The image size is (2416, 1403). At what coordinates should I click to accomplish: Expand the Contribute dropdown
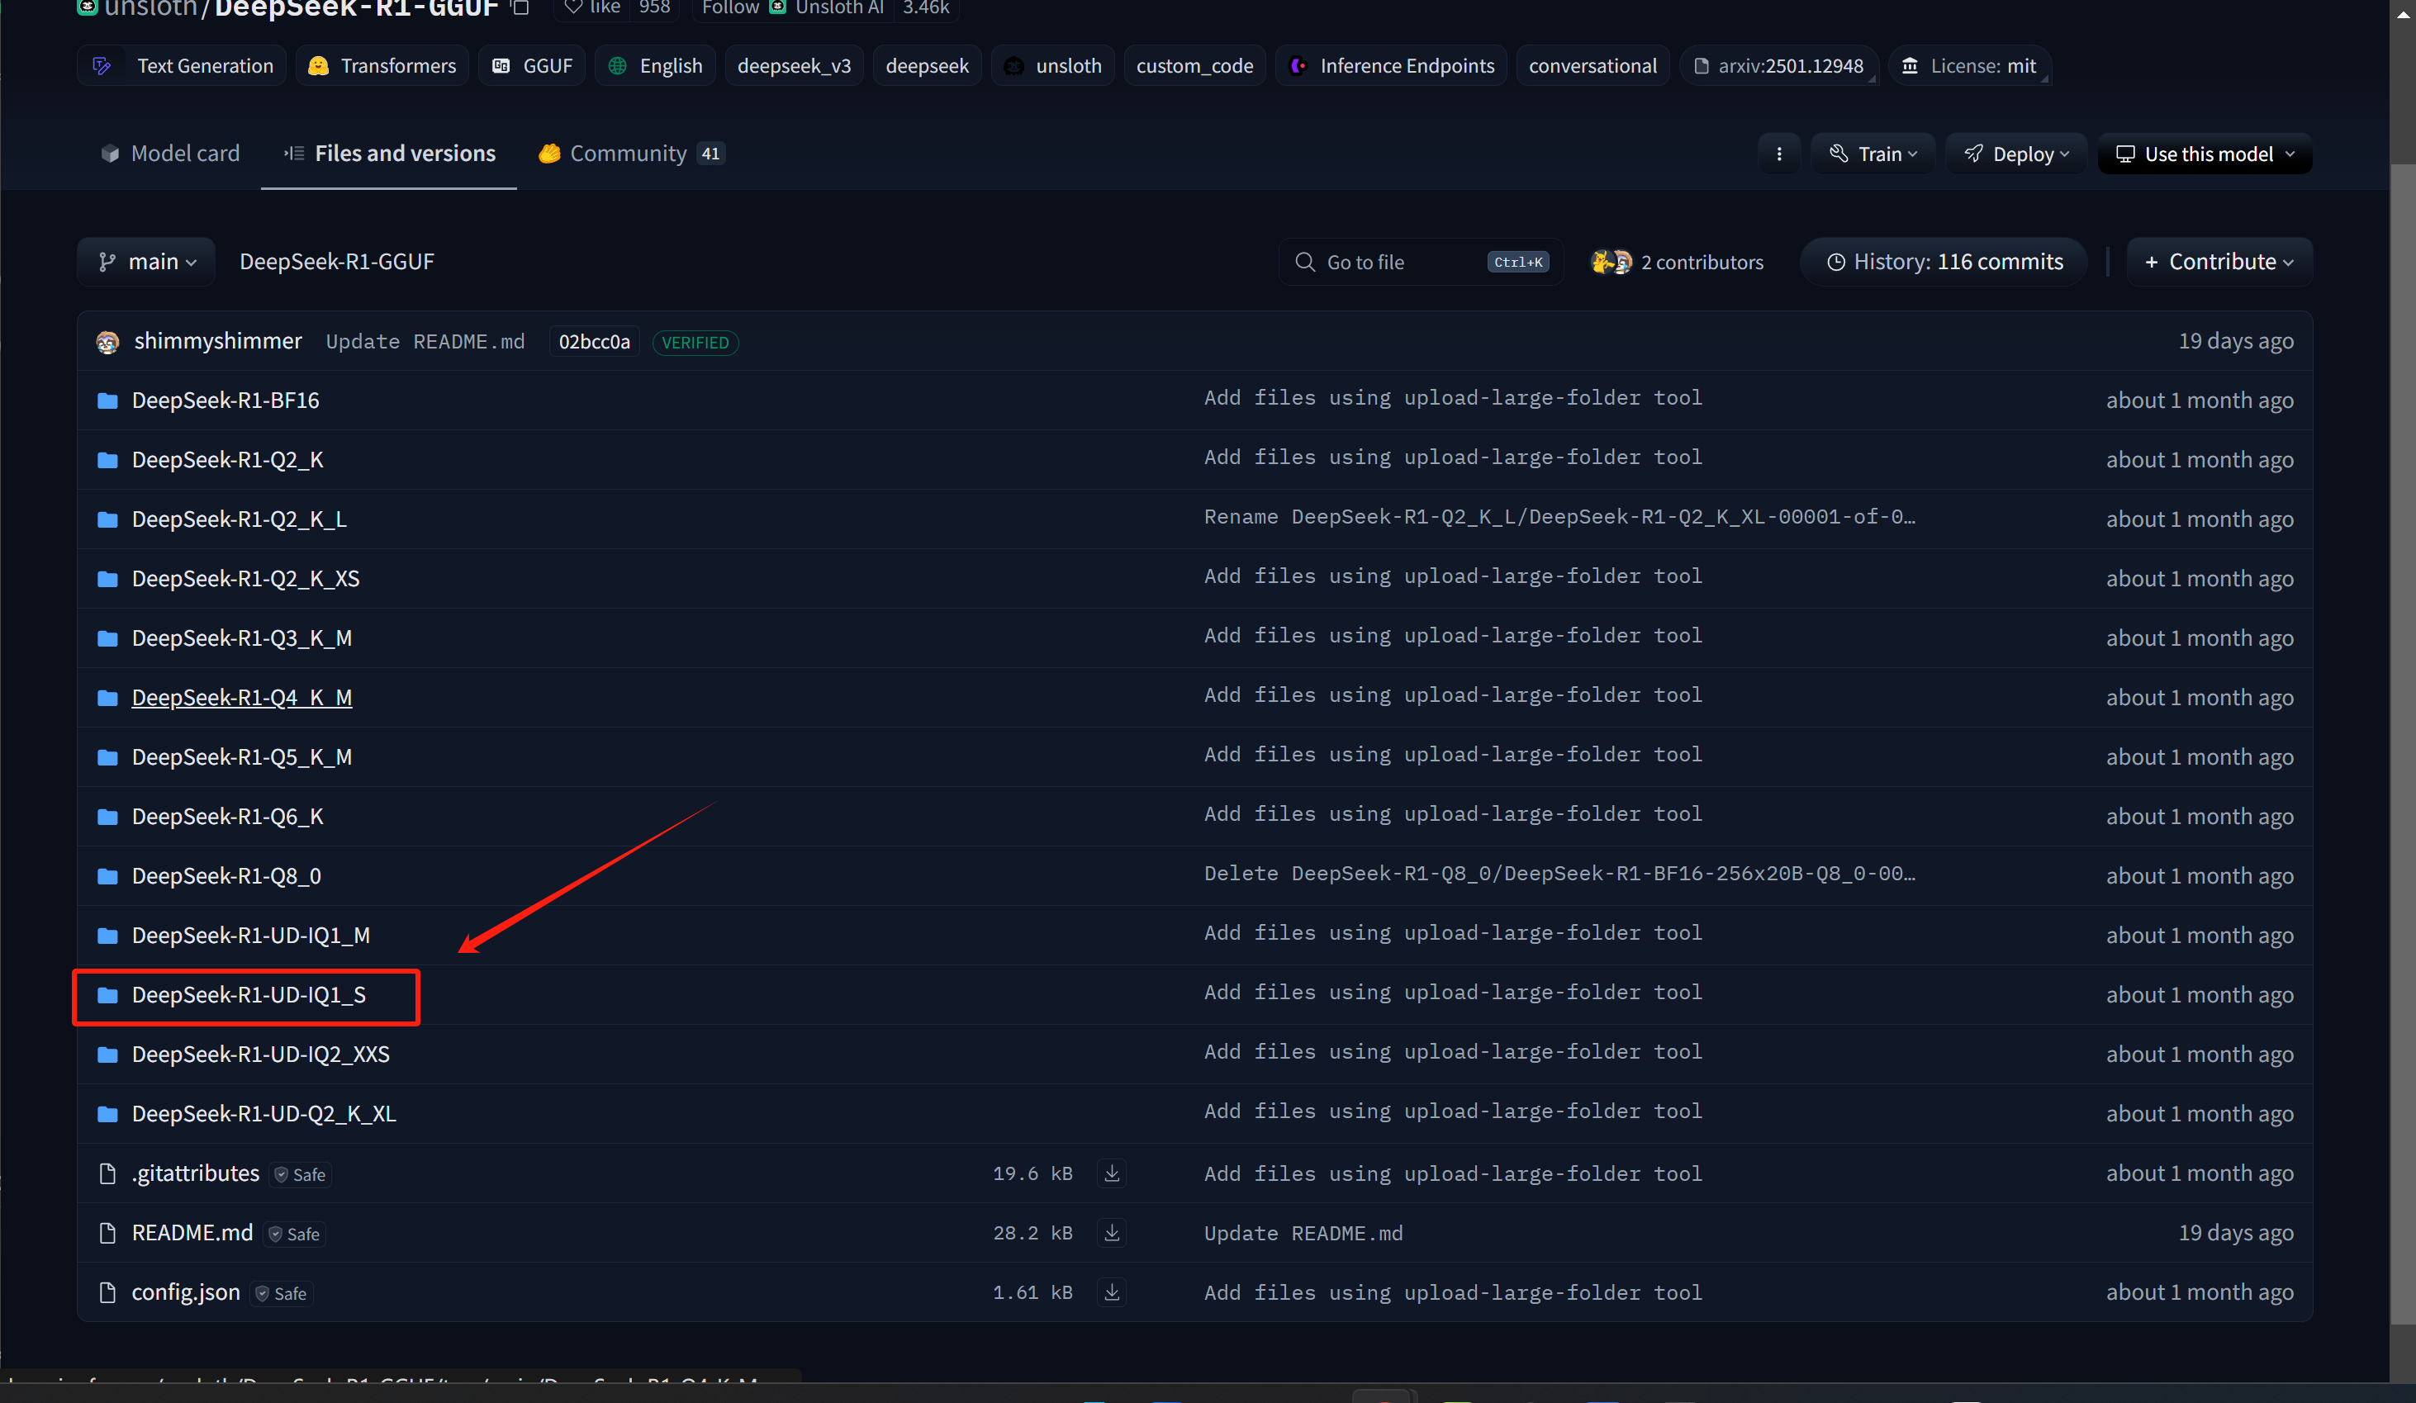(x=2219, y=262)
